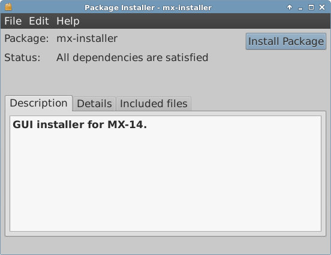Screen dimensions: 331x255
Task: Click the 'Package:' field label
Action: pyautogui.click(x=26, y=38)
